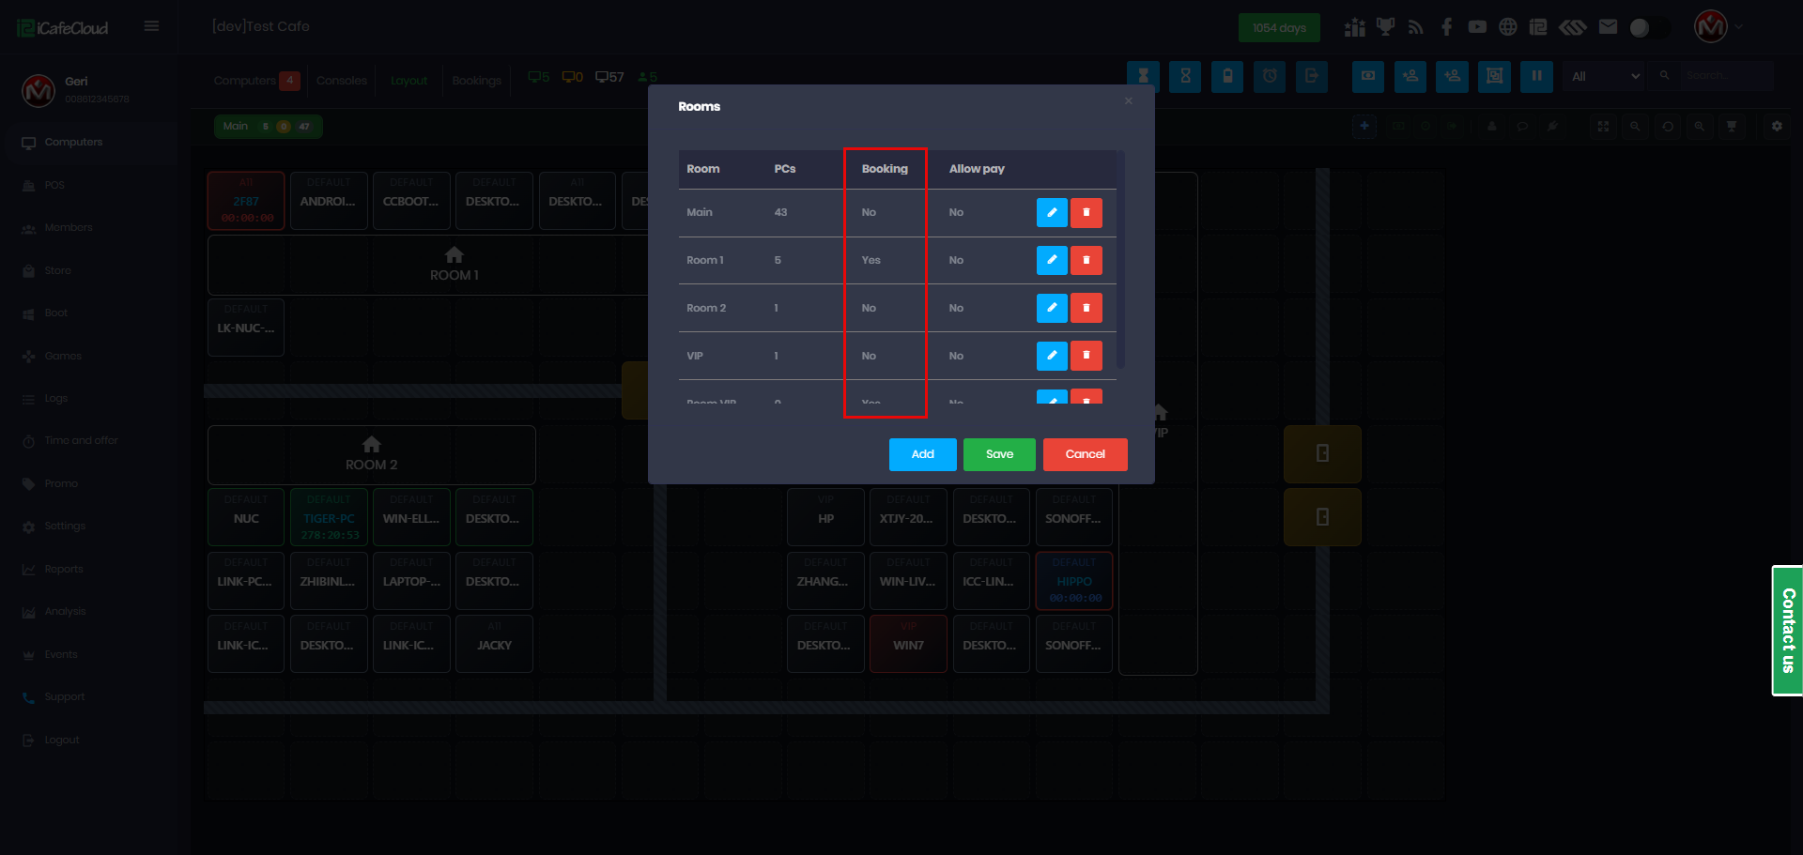Focus the Search input field

point(1728,76)
